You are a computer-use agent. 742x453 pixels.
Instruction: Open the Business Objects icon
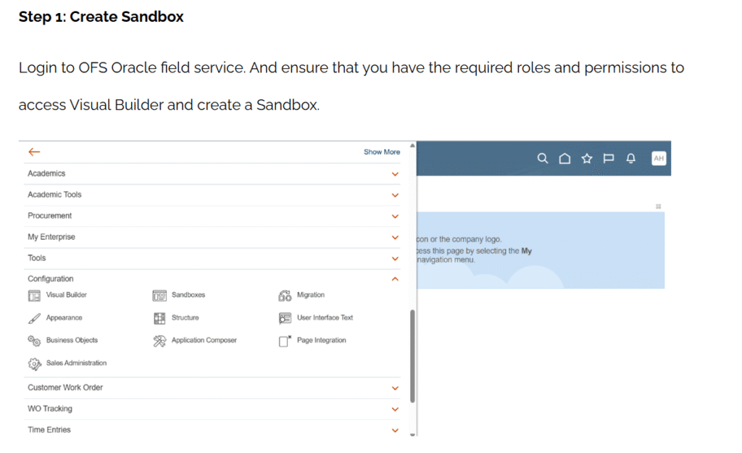coord(34,341)
